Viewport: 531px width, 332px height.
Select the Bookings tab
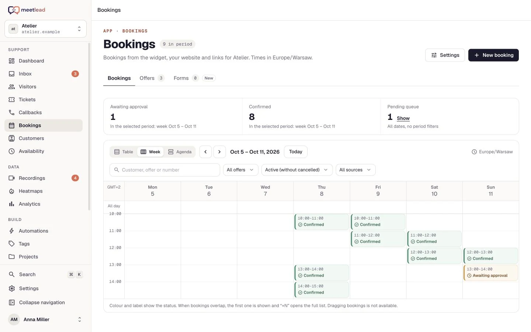pos(119,78)
